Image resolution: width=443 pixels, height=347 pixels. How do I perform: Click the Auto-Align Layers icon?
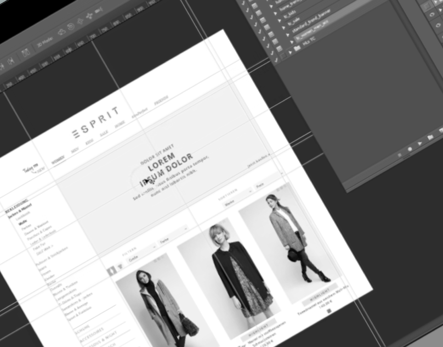click(x=25, y=52)
